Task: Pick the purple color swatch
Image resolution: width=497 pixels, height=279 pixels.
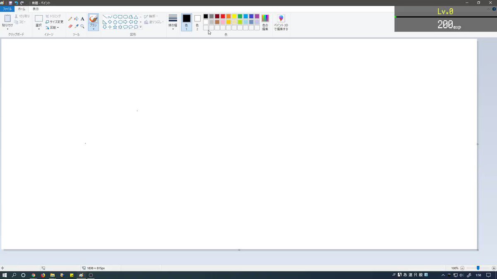Action: (x=257, y=16)
